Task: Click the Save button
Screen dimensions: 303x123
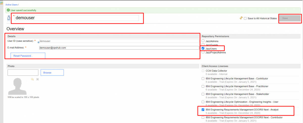Action: click(x=289, y=18)
